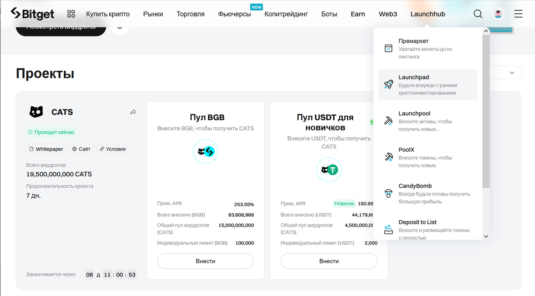Click the 19,500,000,000 CATS total
Viewport: 535px width, 296px height.
tap(59, 174)
